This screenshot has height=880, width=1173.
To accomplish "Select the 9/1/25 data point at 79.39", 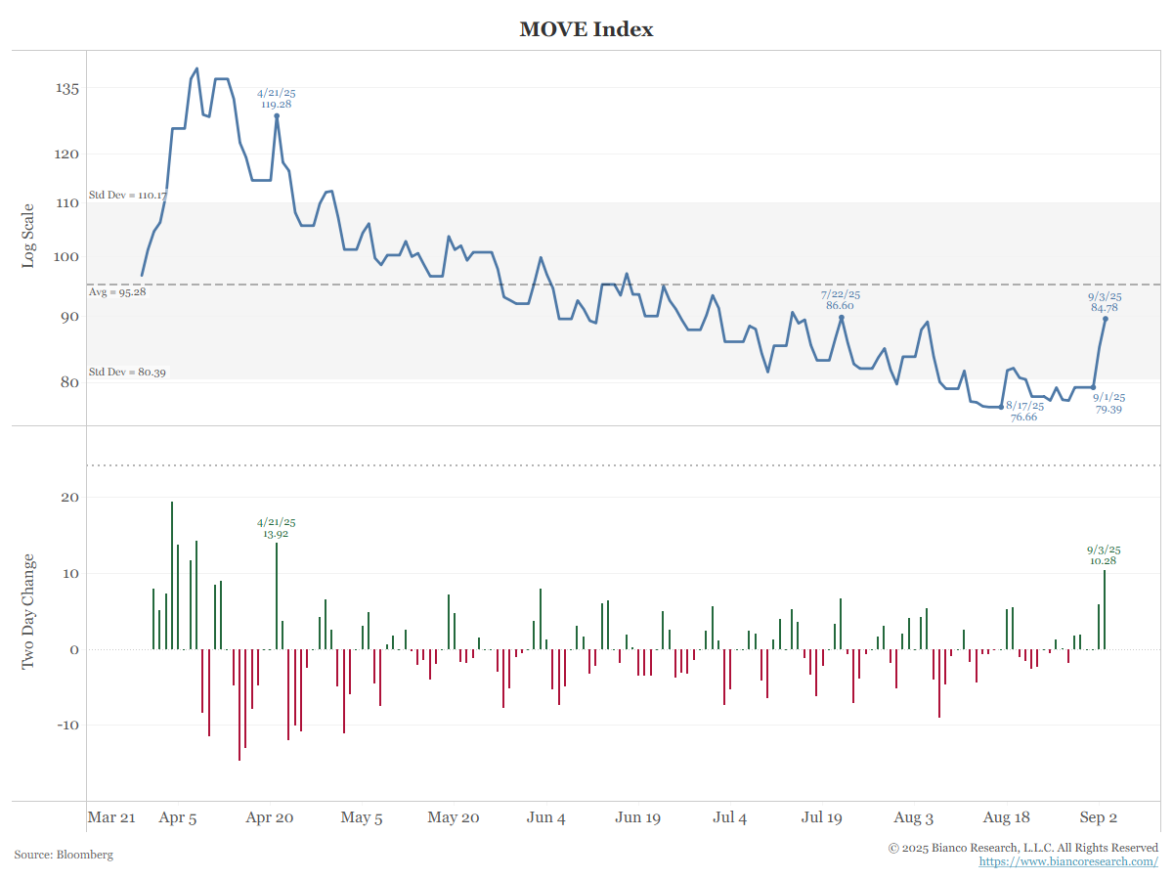I will pos(1093,387).
